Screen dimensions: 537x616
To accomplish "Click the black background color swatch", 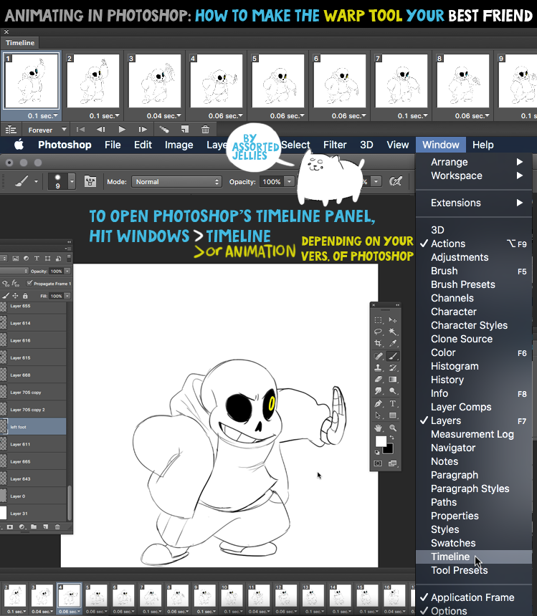I will (x=389, y=449).
